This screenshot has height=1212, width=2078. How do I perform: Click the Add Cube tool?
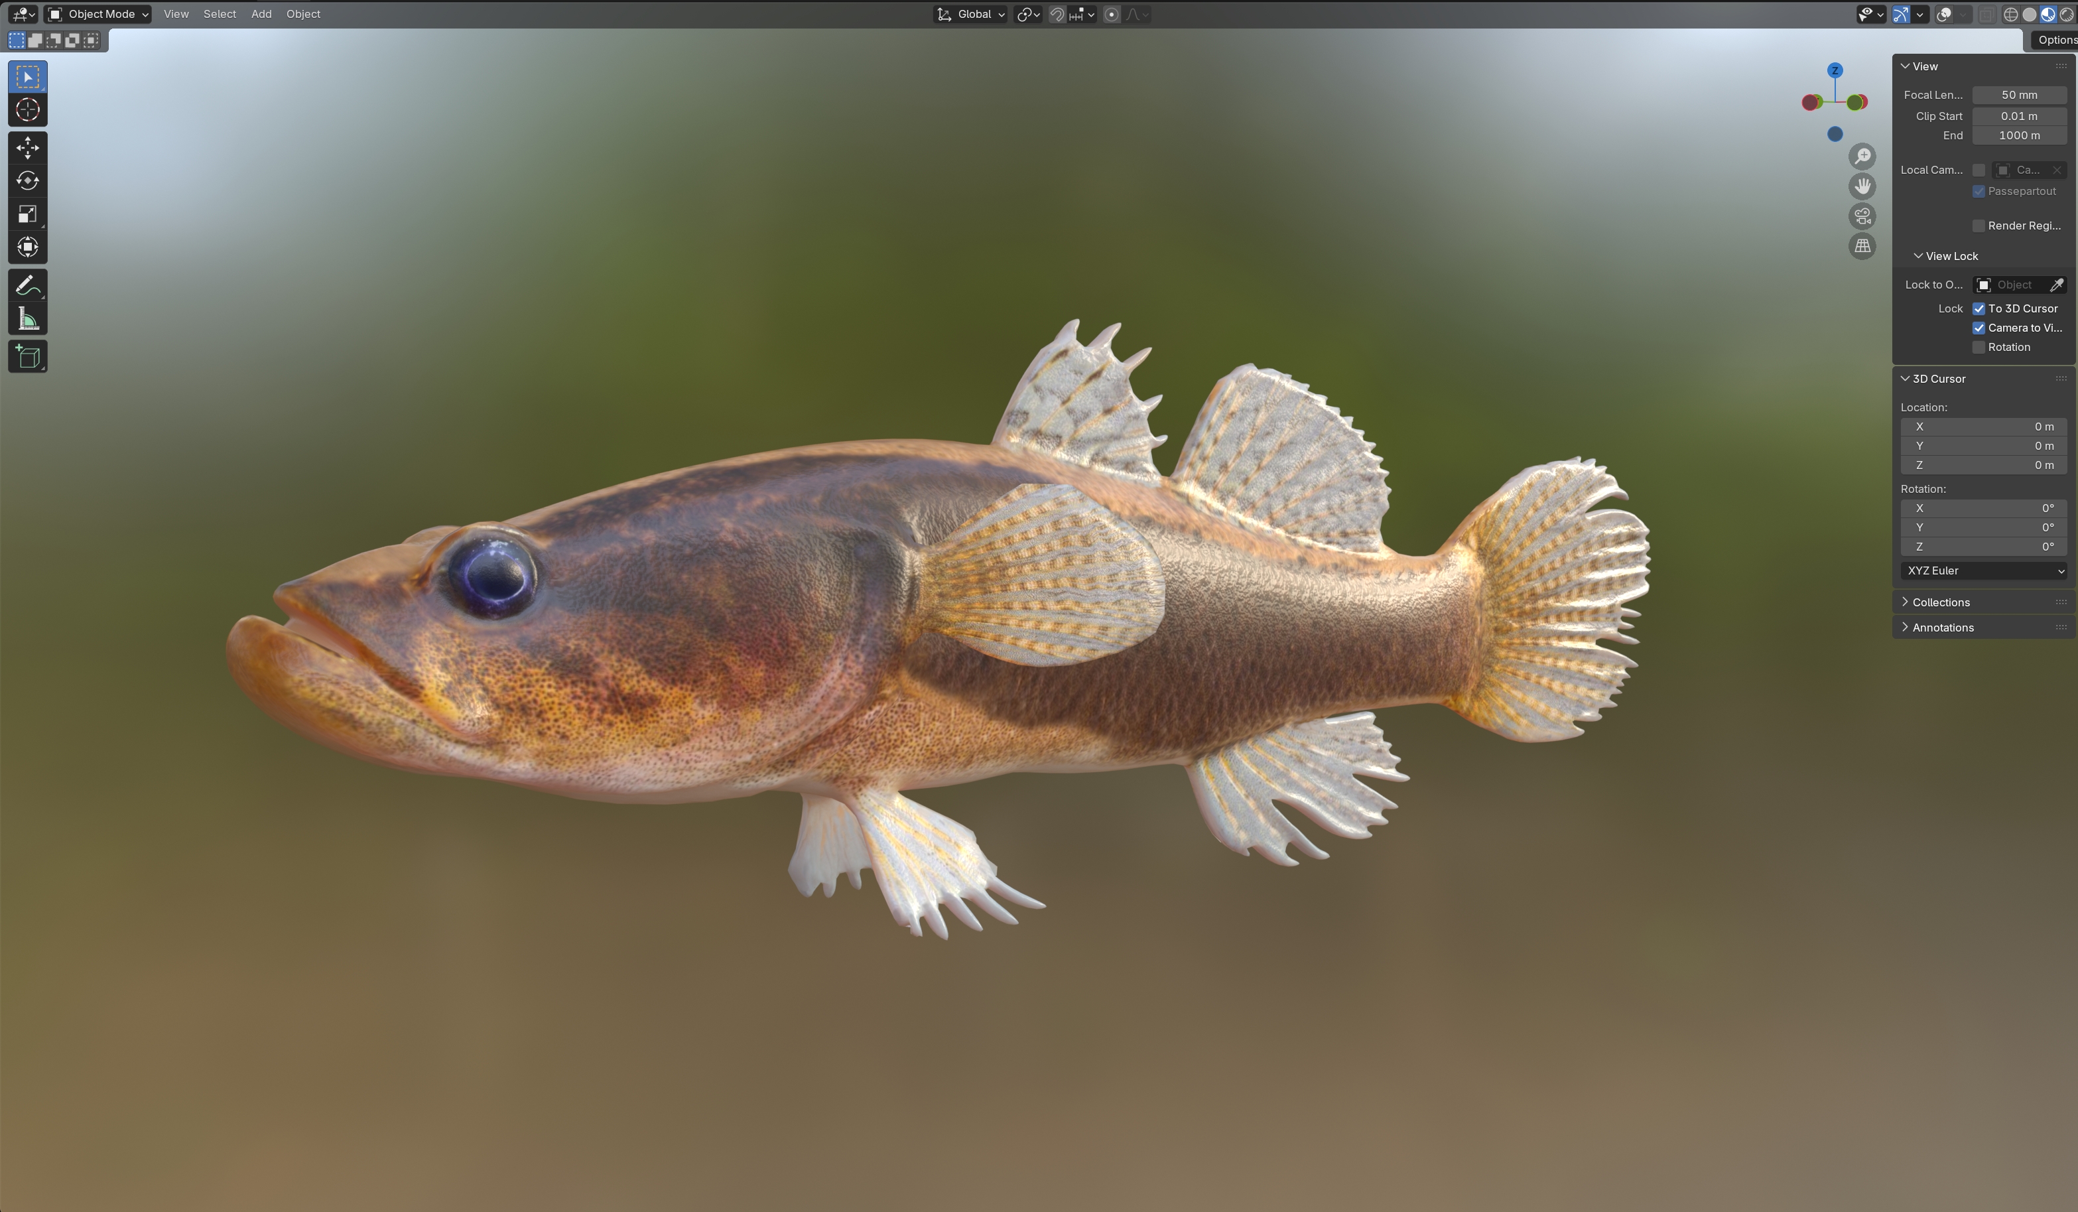[27, 356]
